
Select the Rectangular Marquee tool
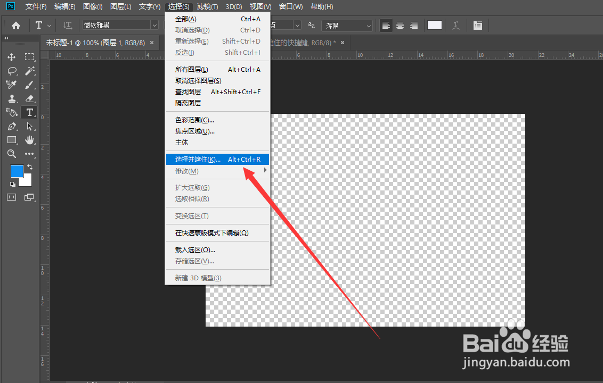[x=30, y=57]
